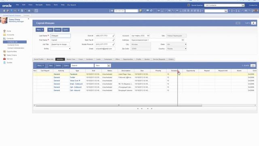
Task: Select Contacts List in sidebar
Action: pos(15,42)
